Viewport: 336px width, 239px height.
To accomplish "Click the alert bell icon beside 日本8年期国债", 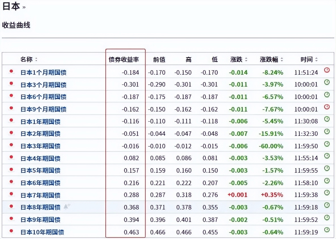I will tap(67, 207).
